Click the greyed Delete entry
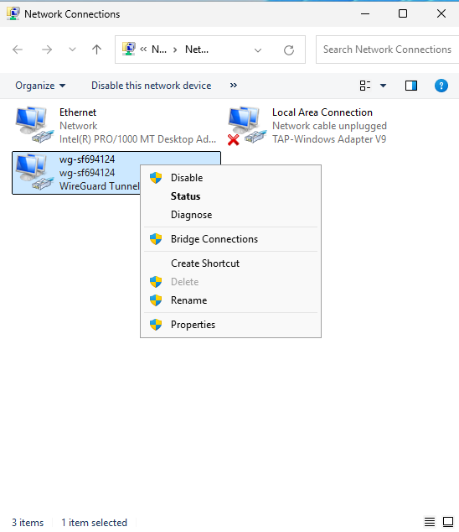 tap(230, 282)
